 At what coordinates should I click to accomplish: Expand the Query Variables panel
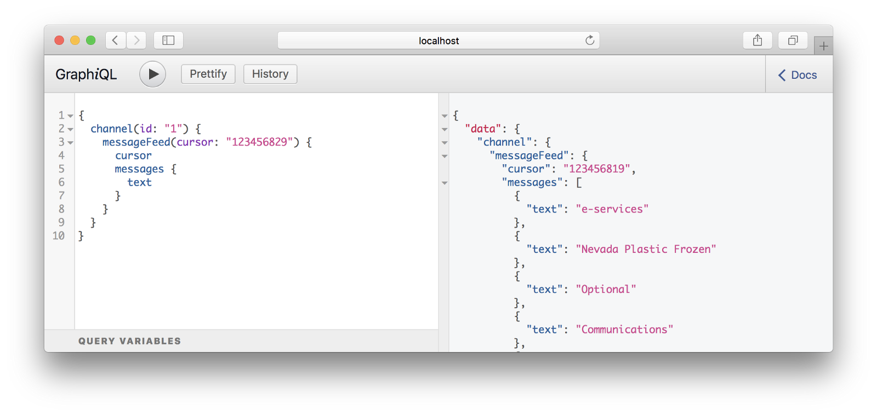click(129, 341)
